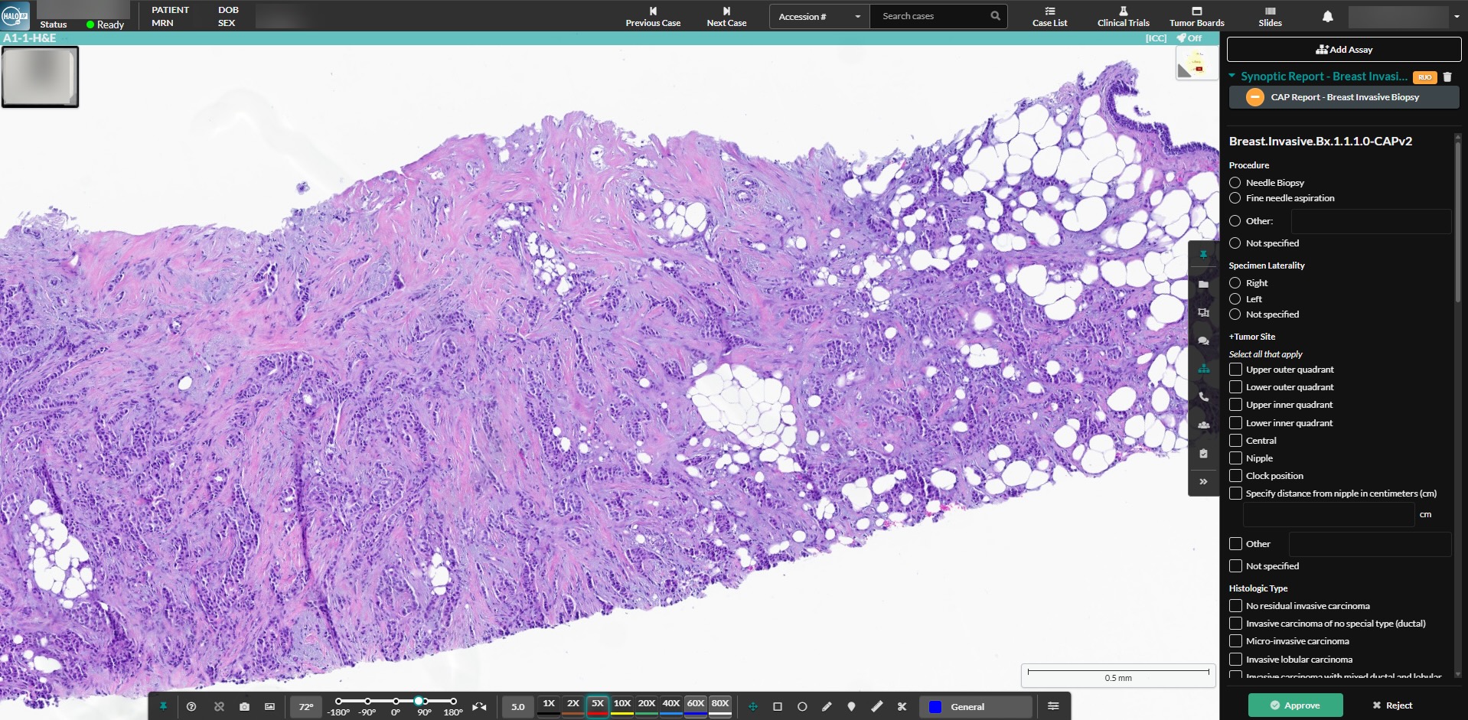Tick Invasive lobular carcinoma checkbox
The image size is (1468, 720).
[x=1235, y=659]
